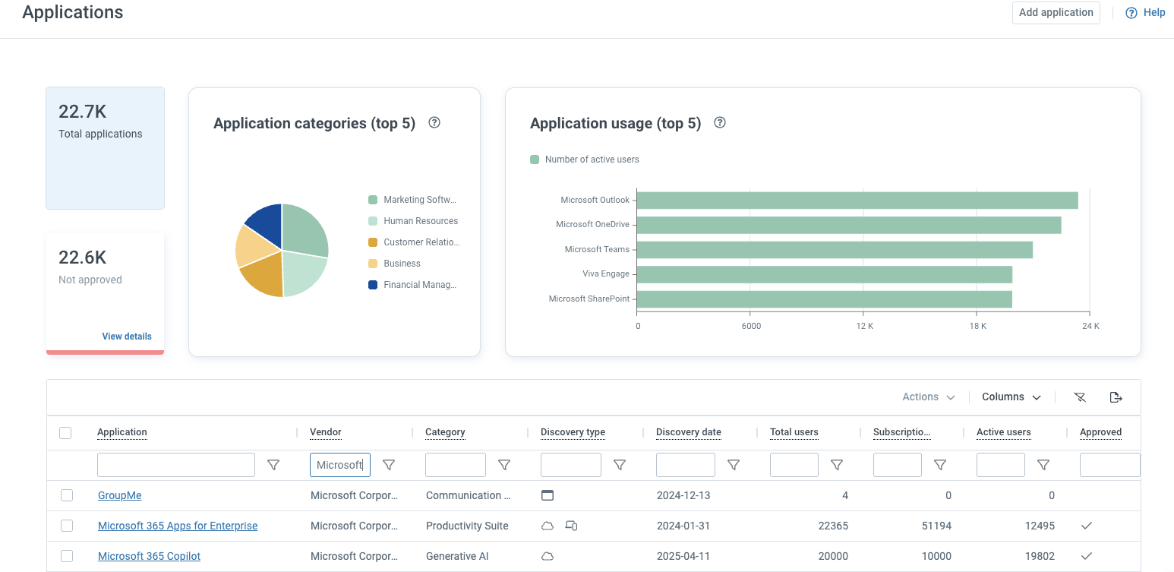Image resolution: width=1174 pixels, height=572 pixels.
Task: Open the Columns dropdown
Action: tap(1011, 397)
